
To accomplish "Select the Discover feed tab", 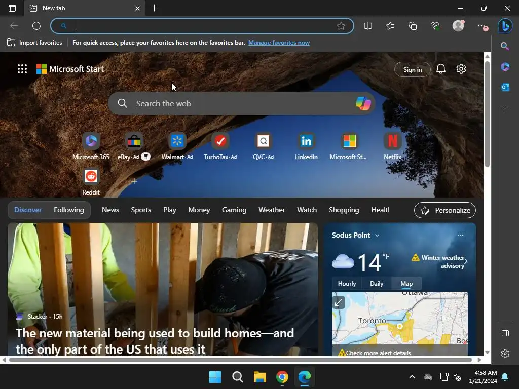I will point(28,210).
